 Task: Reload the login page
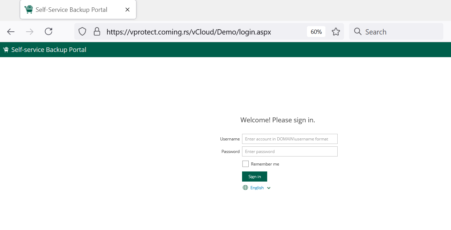[48, 31]
